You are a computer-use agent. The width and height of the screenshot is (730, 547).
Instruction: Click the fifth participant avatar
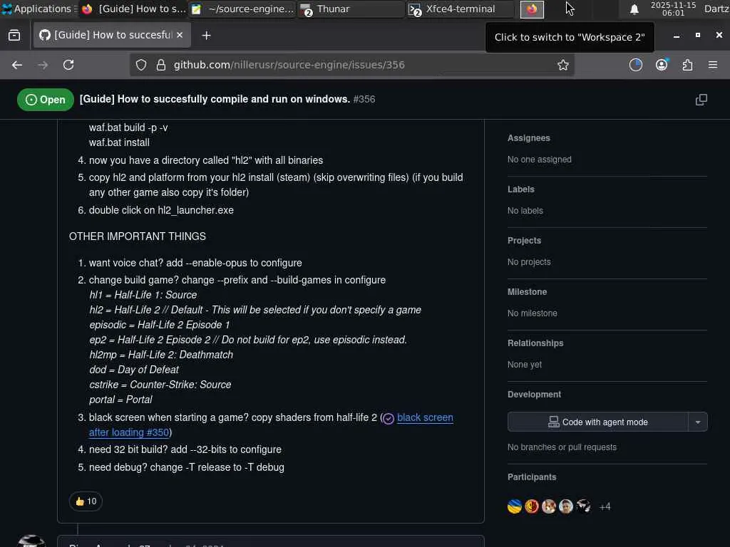pyautogui.click(x=583, y=506)
